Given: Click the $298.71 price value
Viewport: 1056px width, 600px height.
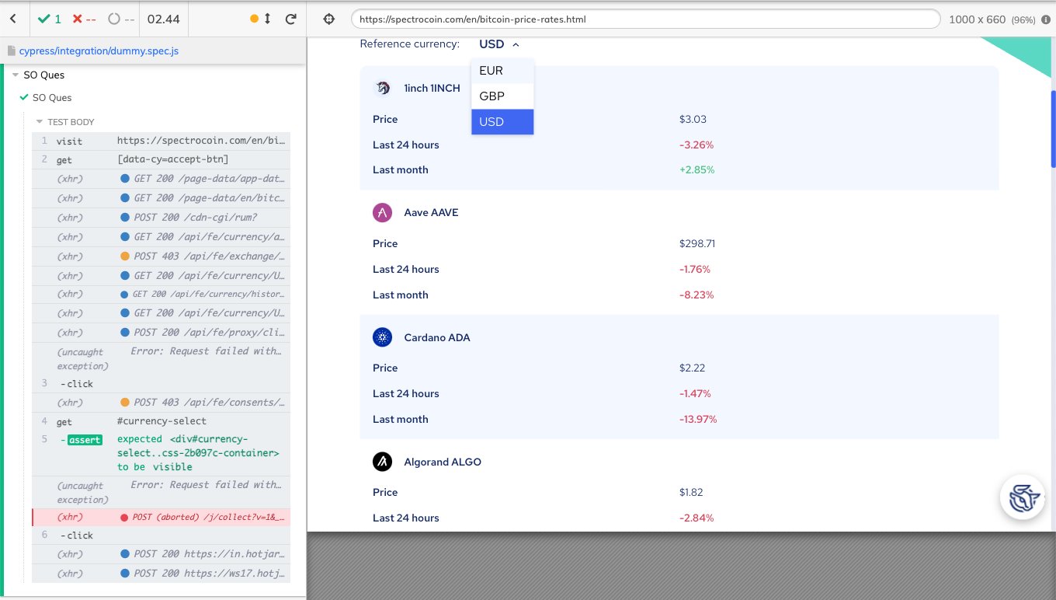Looking at the screenshot, I should click(697, 243).
